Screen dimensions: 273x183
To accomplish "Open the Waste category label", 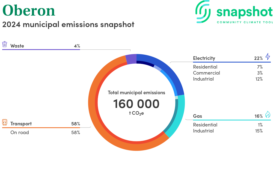I will 17,46.
